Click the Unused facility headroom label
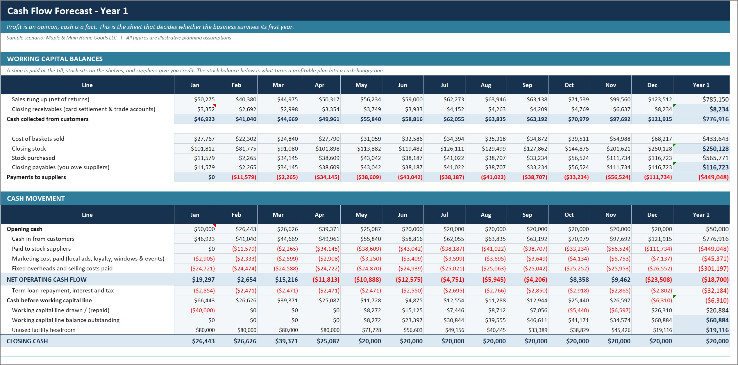Viewport: 738px width, 365px height. (44, 330)
